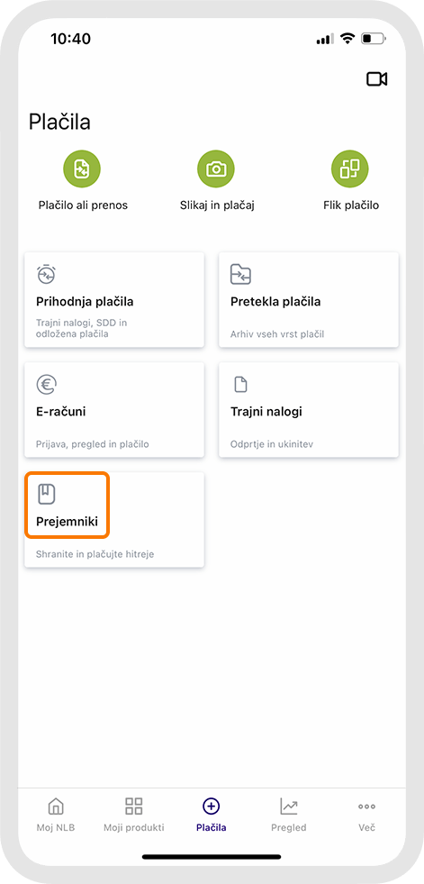The height and width of the screenshot is (884, 424).
Task: Switch to the Moj NLB tab
Action: (56, 815)
